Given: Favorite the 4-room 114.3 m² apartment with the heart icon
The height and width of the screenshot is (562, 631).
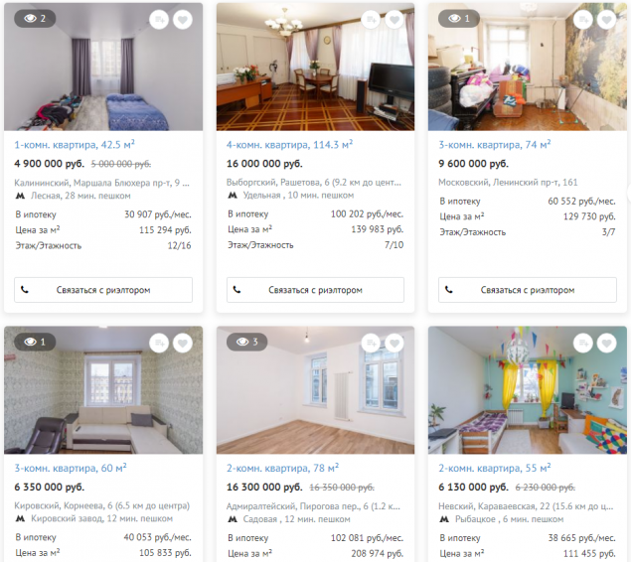Looking at the screenshot, I should coord(394,20).
